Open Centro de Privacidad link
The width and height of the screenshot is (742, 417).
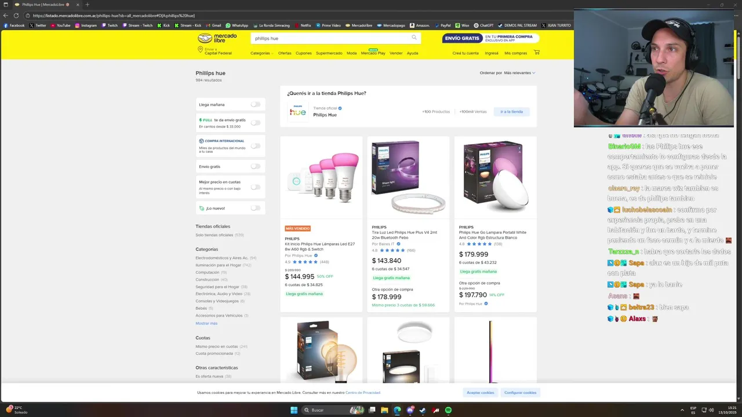[x=363, y=393]
